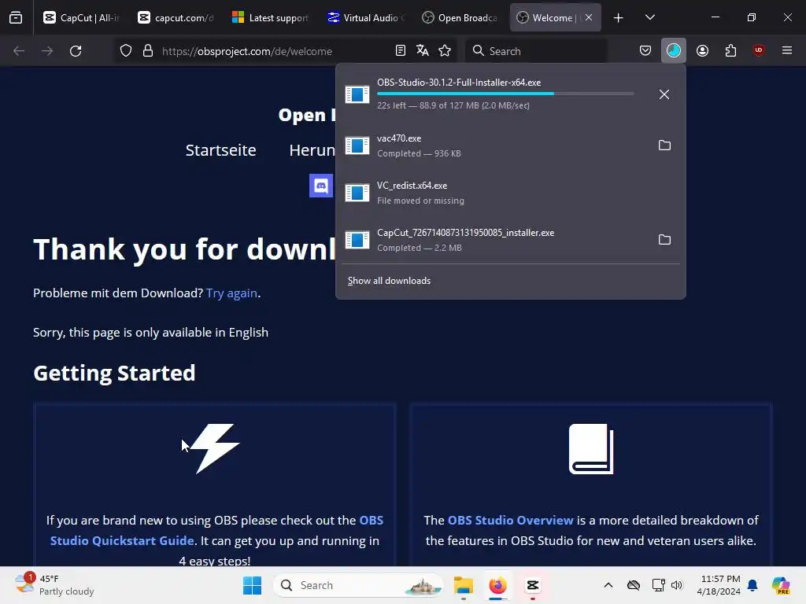Image resolution: width=806 pixels, height=604 pixels.
Task: Click OBS-Studio download progress bar
Action: click(505, 94)
